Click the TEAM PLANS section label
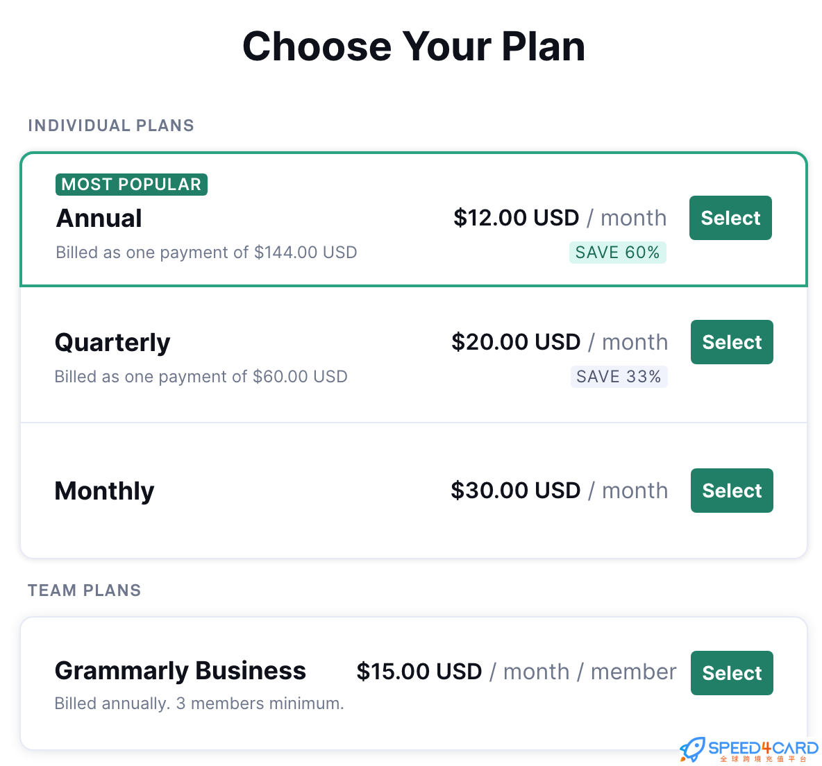Image resolution: width=822 pixels, height=766 pixels. 85,590
